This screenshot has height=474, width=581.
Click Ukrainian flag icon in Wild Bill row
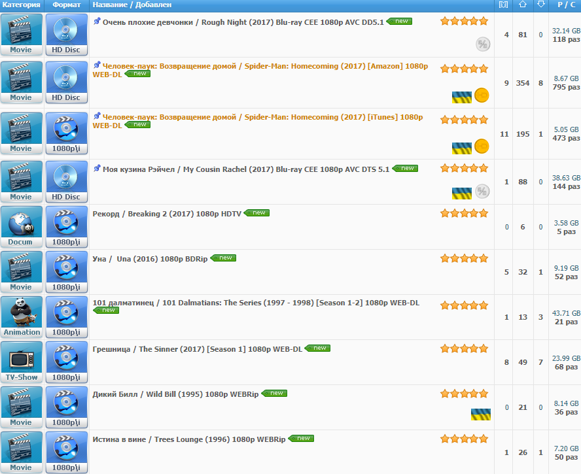(x=481, y=415)
